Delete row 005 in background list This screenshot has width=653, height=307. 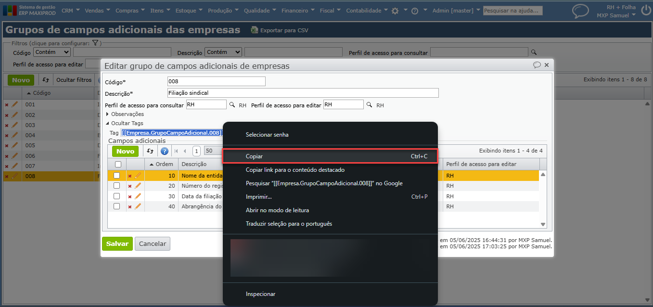coord(7,146)
